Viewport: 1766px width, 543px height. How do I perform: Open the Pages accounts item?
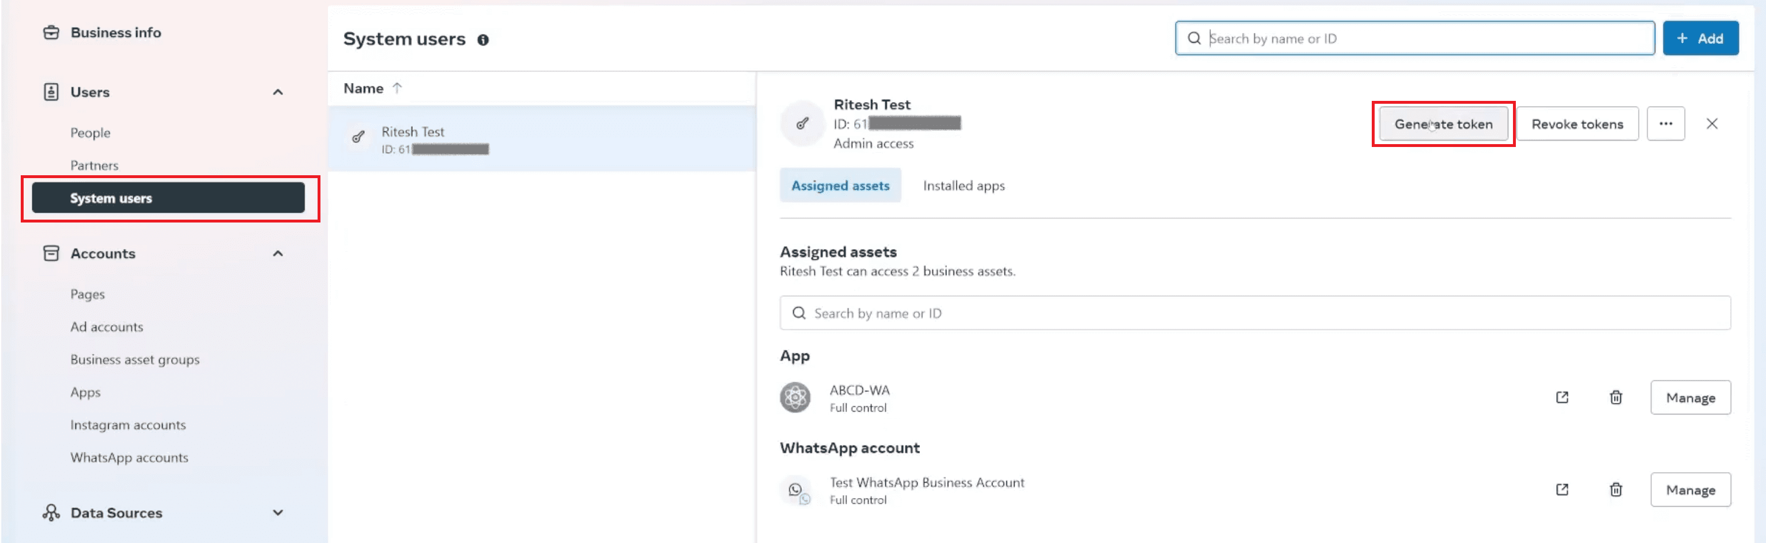87,294
